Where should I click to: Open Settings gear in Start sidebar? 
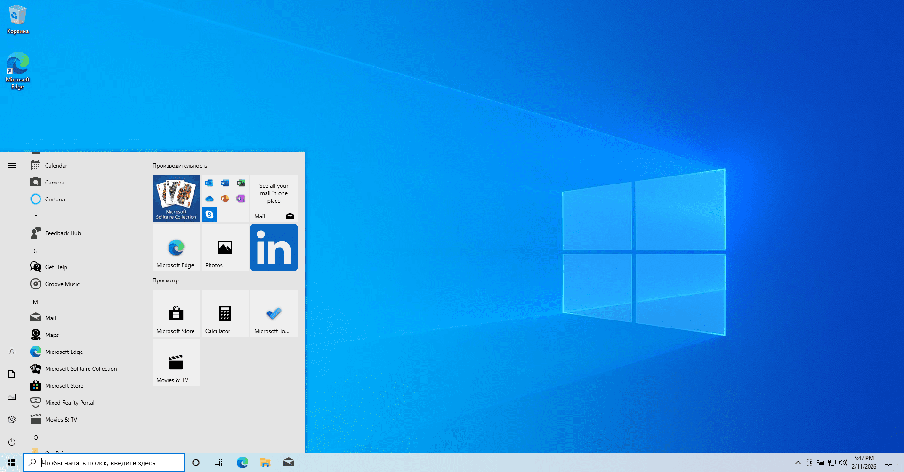(x=12, y=419)
